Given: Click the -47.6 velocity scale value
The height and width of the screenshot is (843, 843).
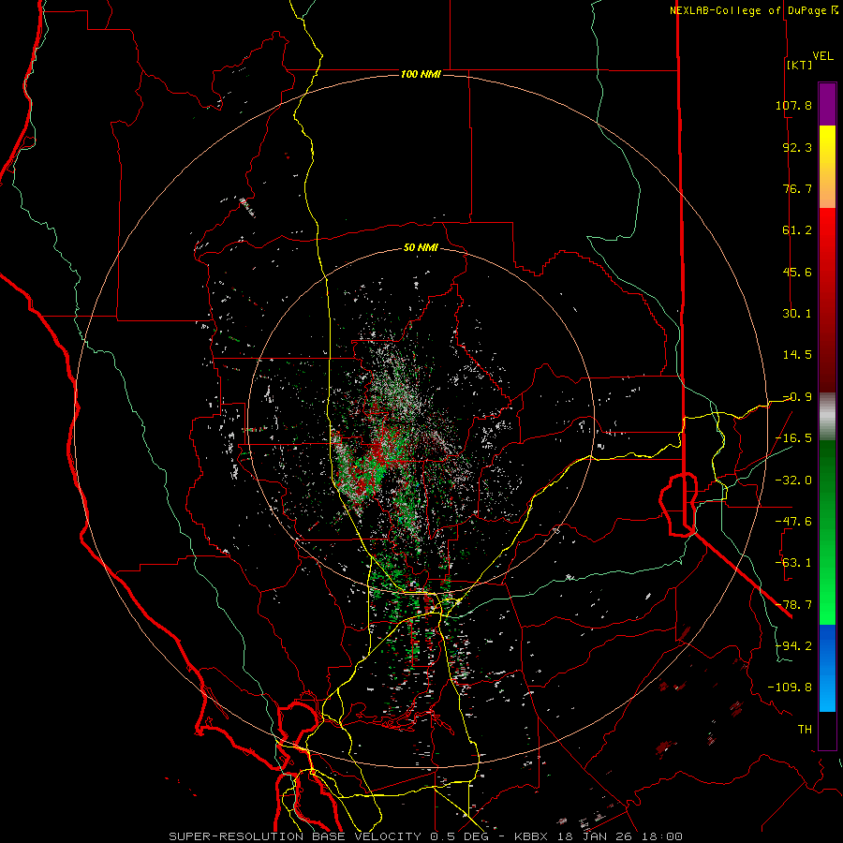Looking at the screenshot, I should [793, 522].
